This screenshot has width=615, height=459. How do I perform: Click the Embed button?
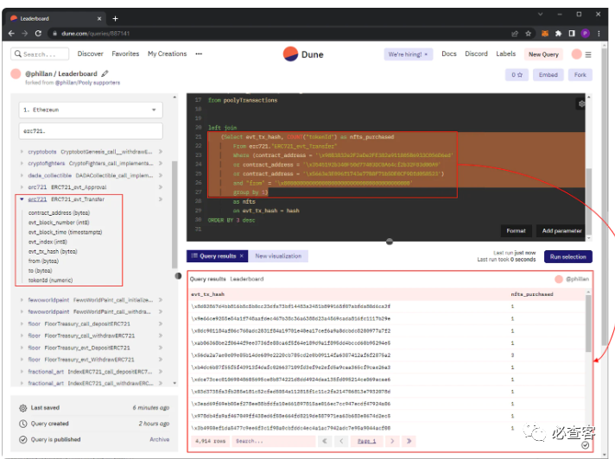click(x=548, y=75)
